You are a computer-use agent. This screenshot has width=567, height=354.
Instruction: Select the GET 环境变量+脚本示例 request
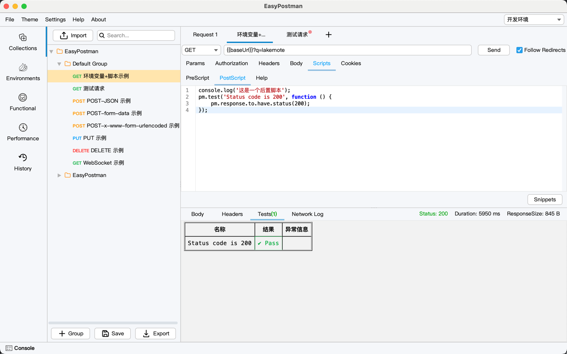tap(114, 76)
